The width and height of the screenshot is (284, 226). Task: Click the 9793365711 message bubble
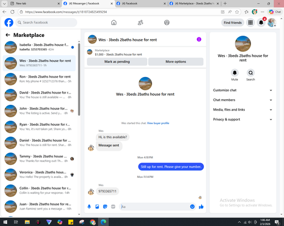(x=107, y=191)
